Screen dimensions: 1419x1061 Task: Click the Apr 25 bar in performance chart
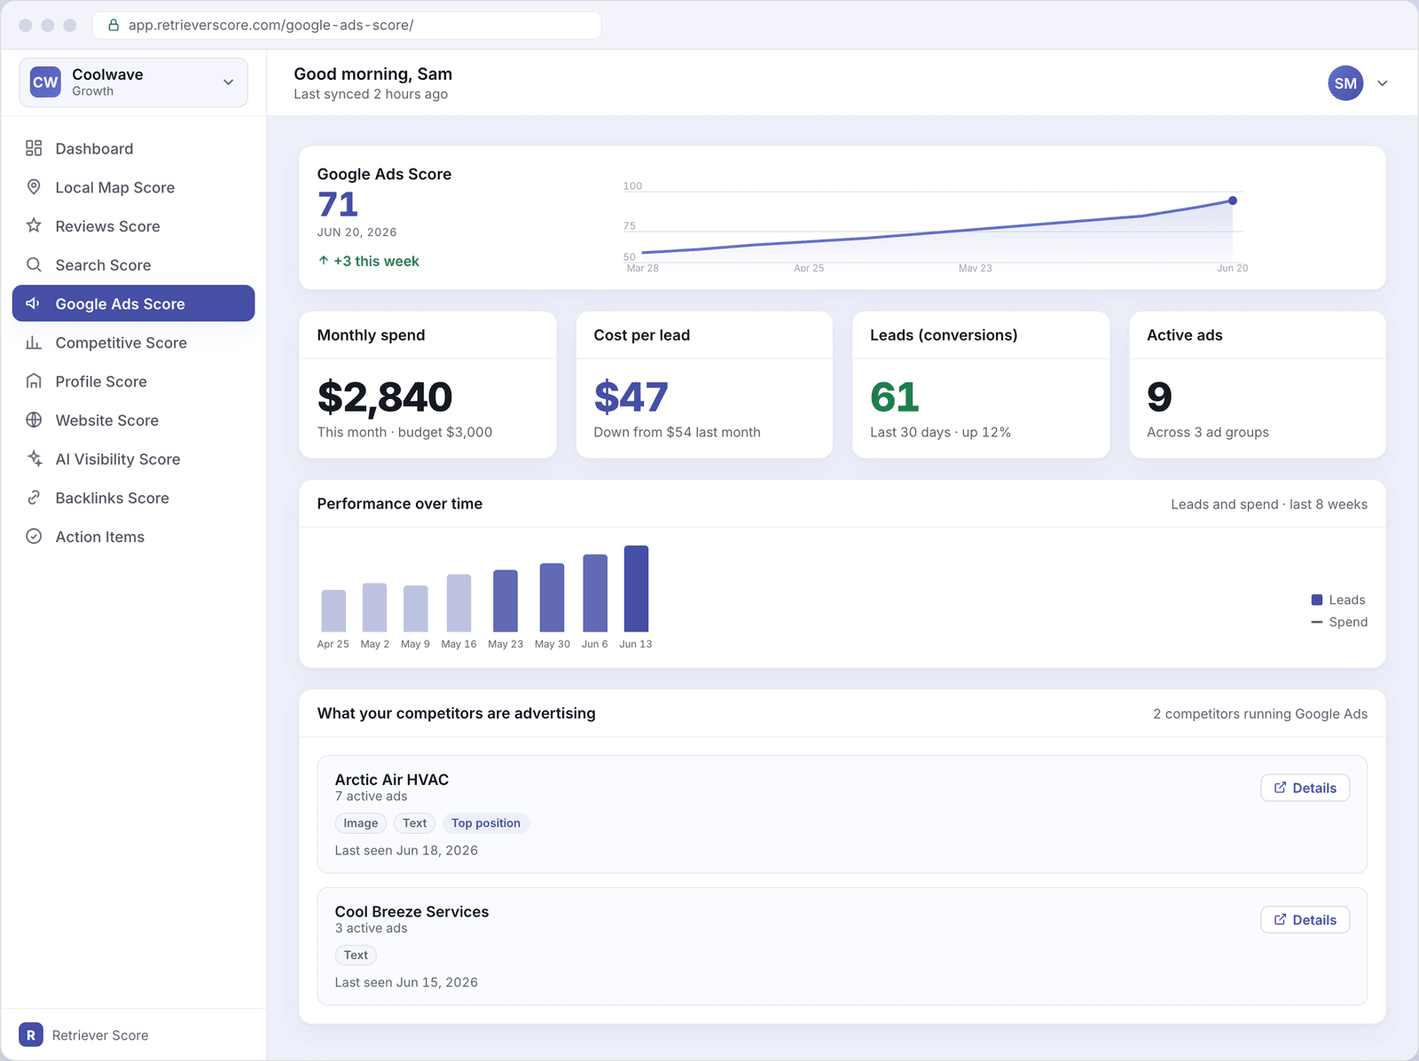click(333, 610)
